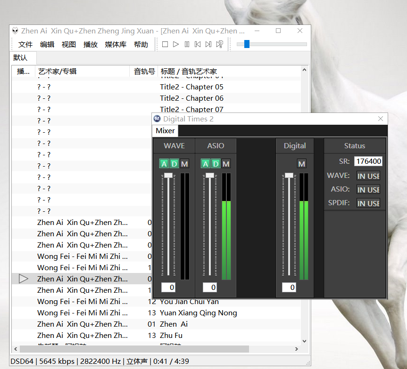
Task: Click the SR sample rate field
Action: point(368,161)
